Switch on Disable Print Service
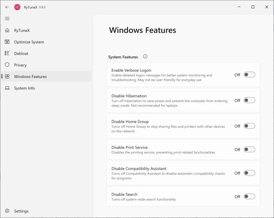This screenshot has height=218, width=274. click(249, 150)
